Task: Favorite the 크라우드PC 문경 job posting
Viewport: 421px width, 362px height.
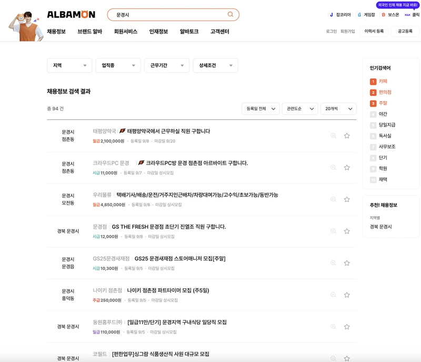Action: (346, 168)
